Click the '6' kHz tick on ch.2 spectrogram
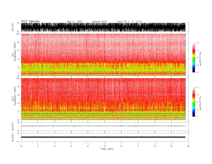The height and width of the screenshot is (164, 212). (x=19, y=95)
